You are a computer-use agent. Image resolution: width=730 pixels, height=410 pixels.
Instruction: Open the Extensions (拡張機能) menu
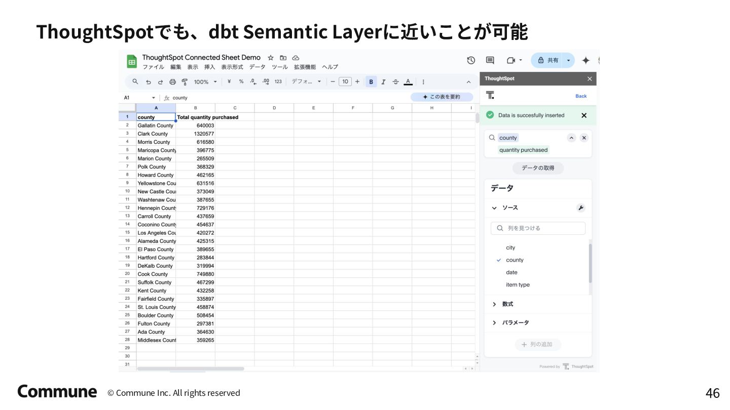click(x=305, y=67)
